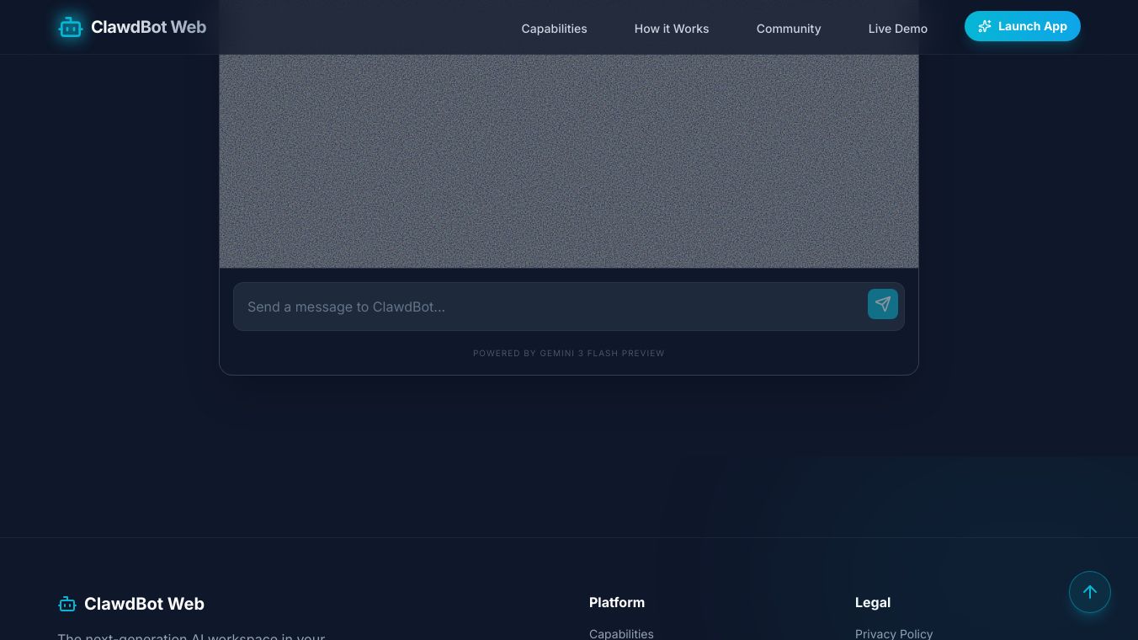Open the Privacy Policy link

(894, 633)
